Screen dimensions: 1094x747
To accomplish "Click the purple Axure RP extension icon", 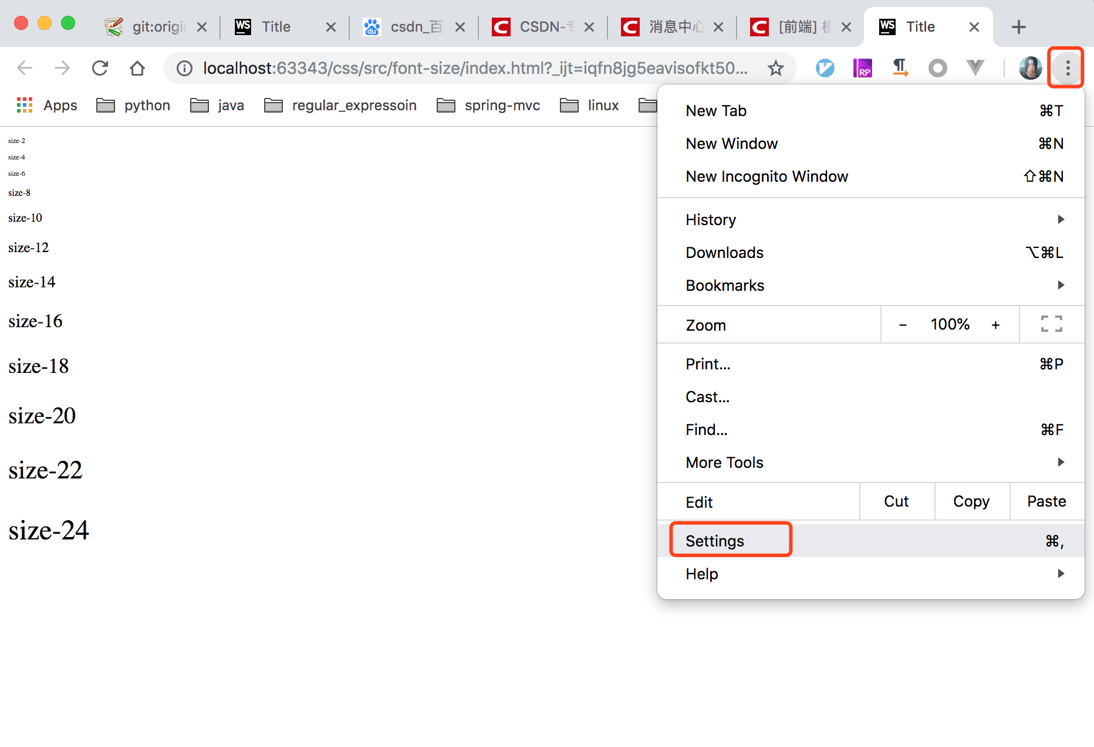I will (x=862, y=67).
